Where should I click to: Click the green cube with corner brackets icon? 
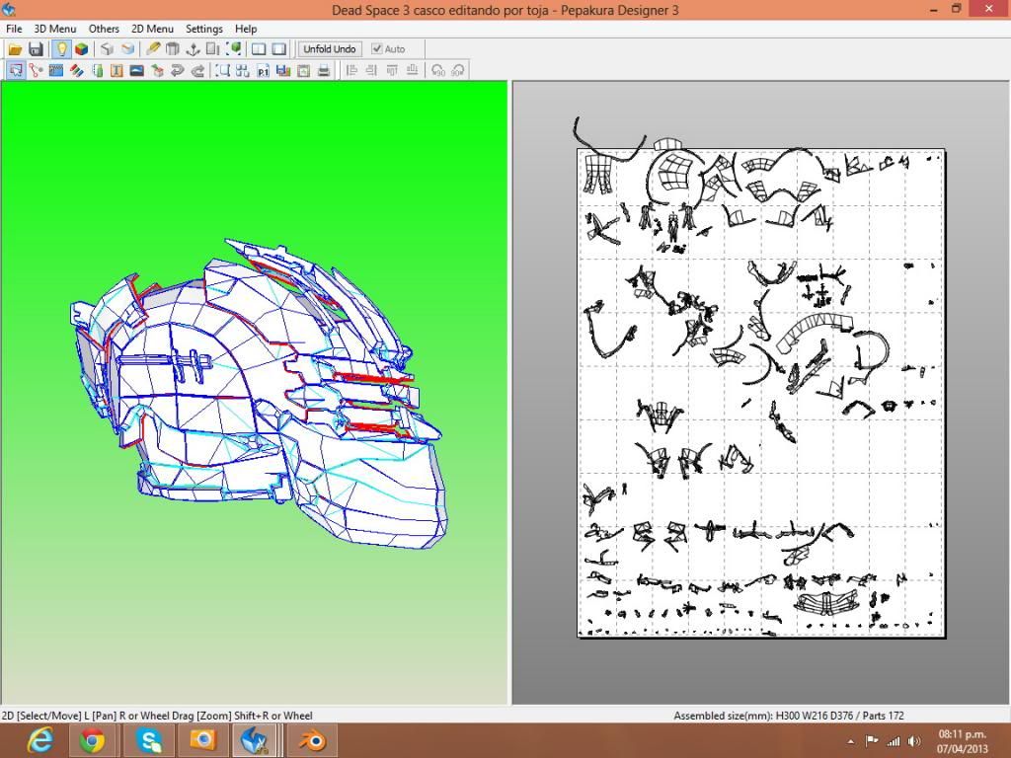coord(234,49)
